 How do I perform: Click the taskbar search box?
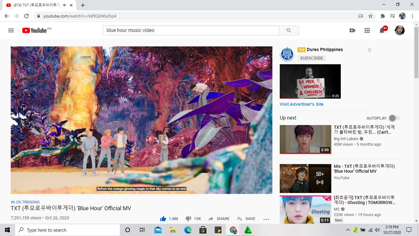point(67,230)
